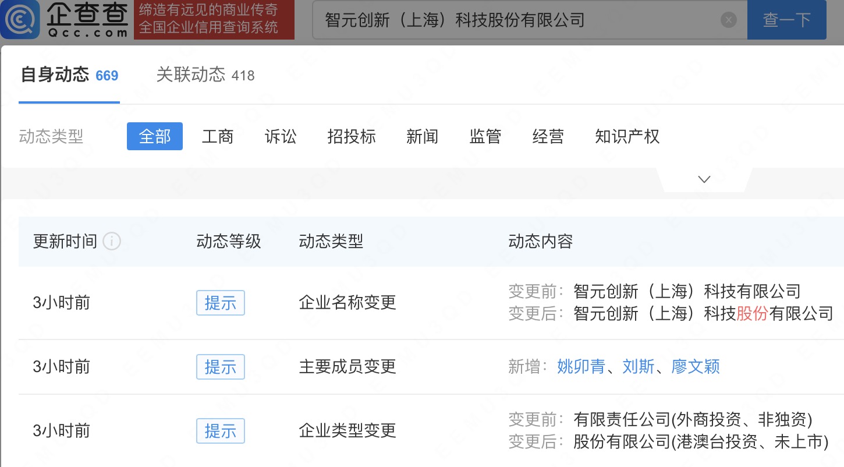
Task: Switch to 自身动态 tab
Action: (69, 75)
